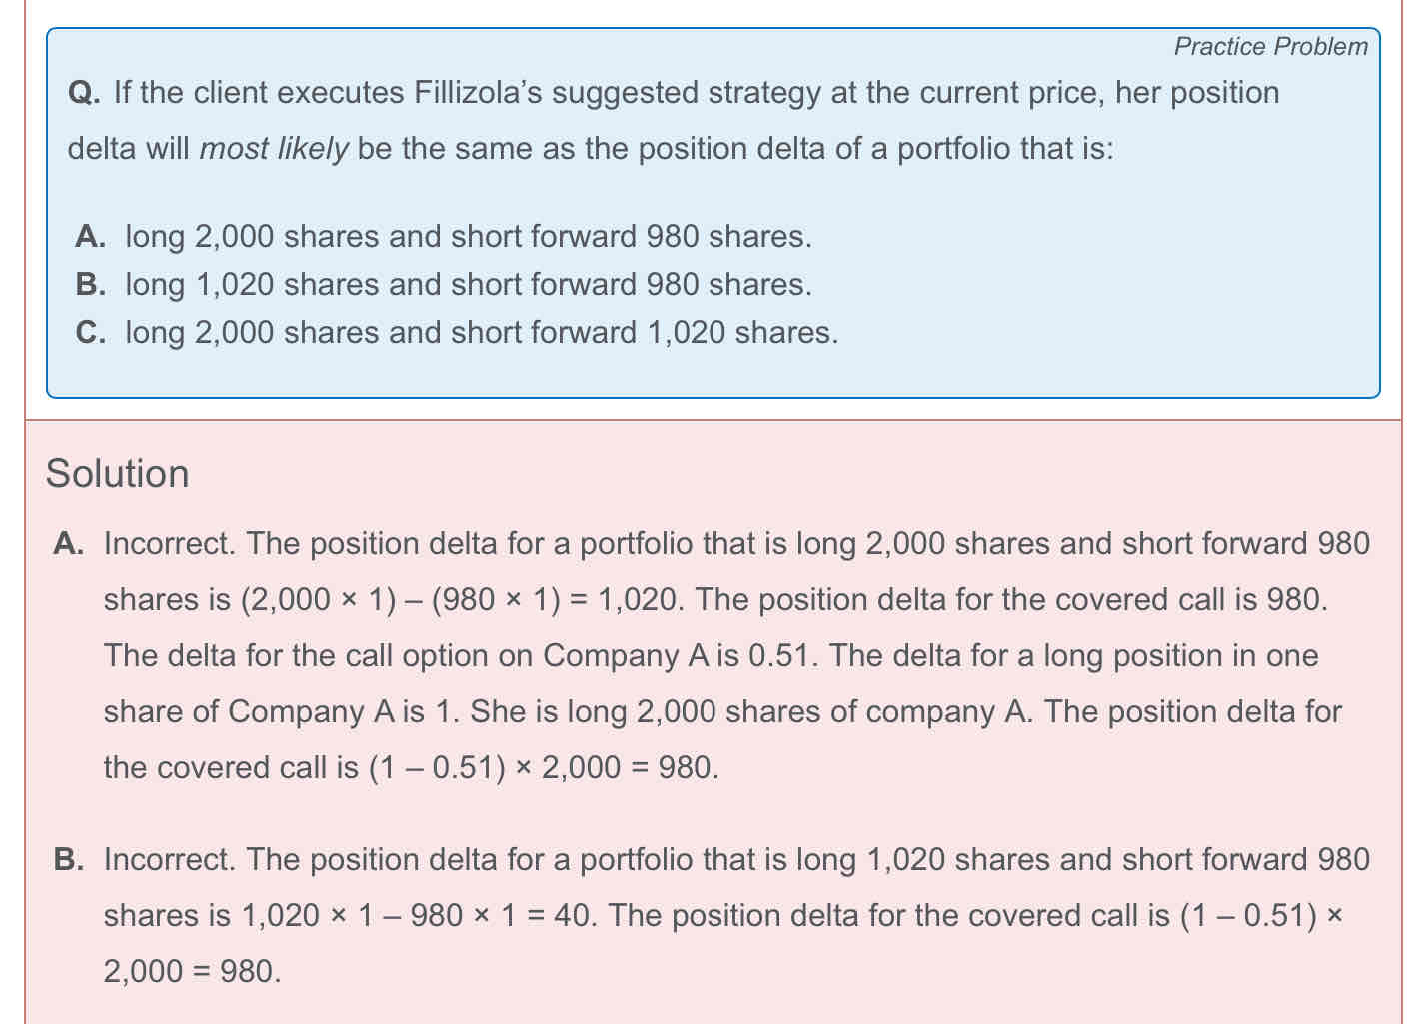Viewport: 1426px width, 1024px height.
Task: Click formula (1 – 0.51) × 2,000 = 980 under solution A
Action: point(543,768)
